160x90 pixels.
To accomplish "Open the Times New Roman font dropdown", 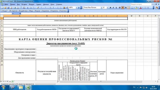I will pyautogui.click(x=101, y=8).
